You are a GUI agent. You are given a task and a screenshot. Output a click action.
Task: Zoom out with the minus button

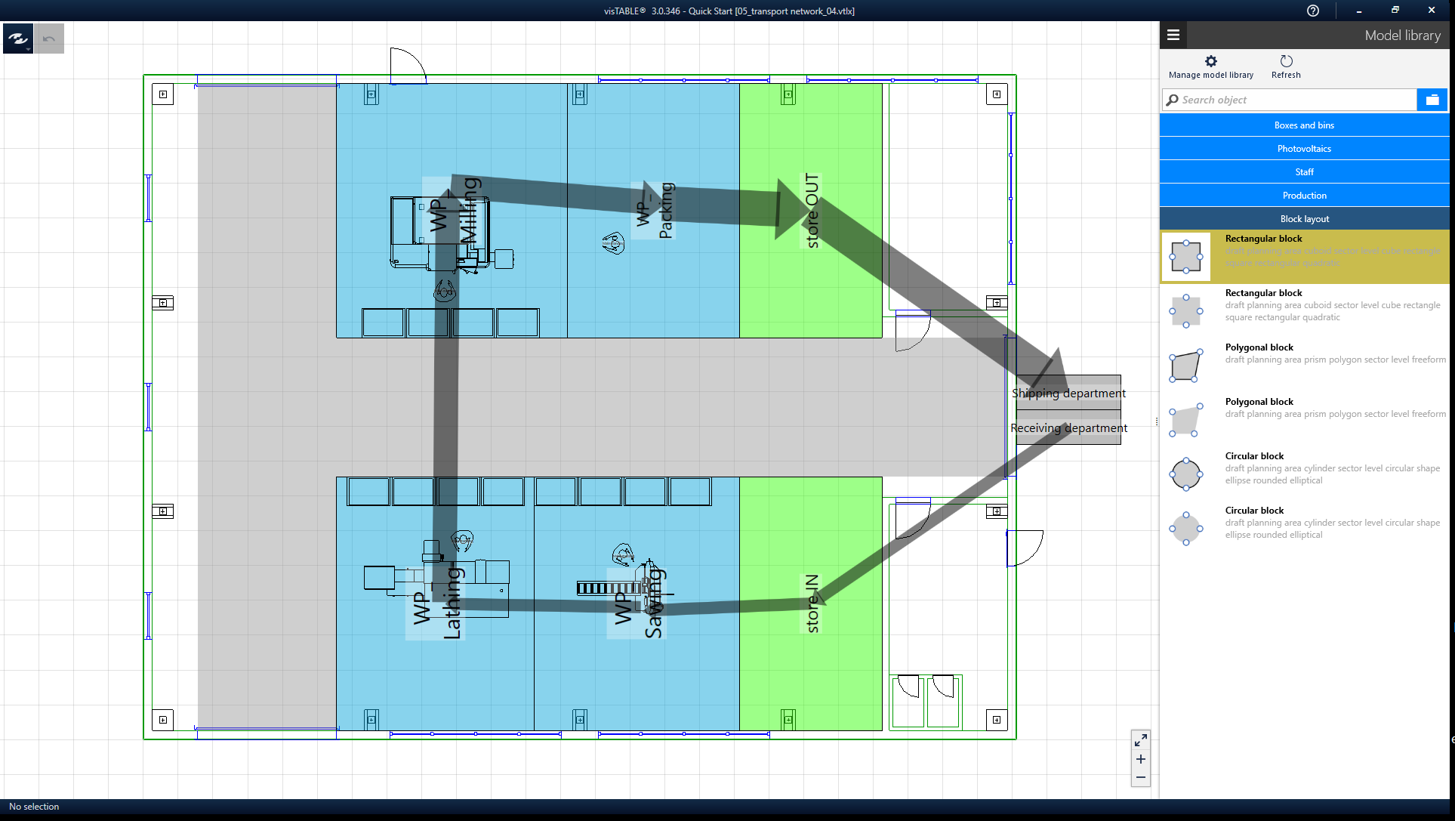tap(1140, 777)
